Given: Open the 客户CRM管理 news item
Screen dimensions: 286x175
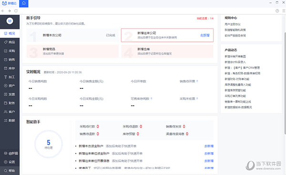Looking at the screenshot, I should click(242, 68).
